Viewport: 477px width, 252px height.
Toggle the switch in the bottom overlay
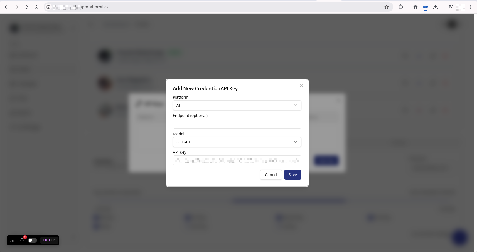click(33, 240)
